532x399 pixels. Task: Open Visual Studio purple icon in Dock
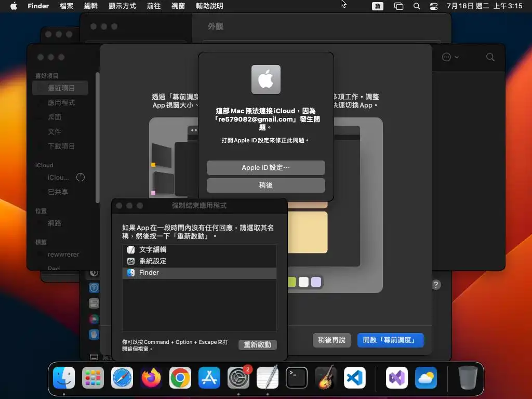397,378
